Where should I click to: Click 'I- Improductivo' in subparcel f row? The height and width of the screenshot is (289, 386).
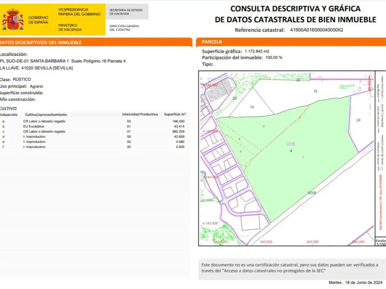pyautogui.click(x=34, y=147)
